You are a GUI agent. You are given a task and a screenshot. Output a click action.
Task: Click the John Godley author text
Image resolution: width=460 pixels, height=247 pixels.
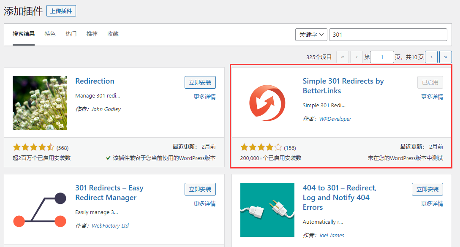tap(106, 109)
